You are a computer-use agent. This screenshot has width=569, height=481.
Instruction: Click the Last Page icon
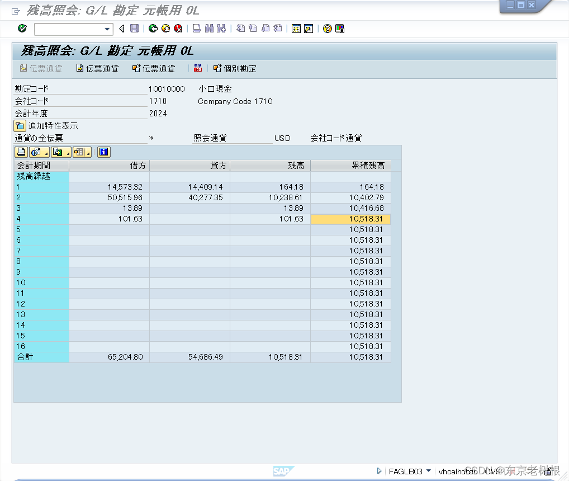278,29
